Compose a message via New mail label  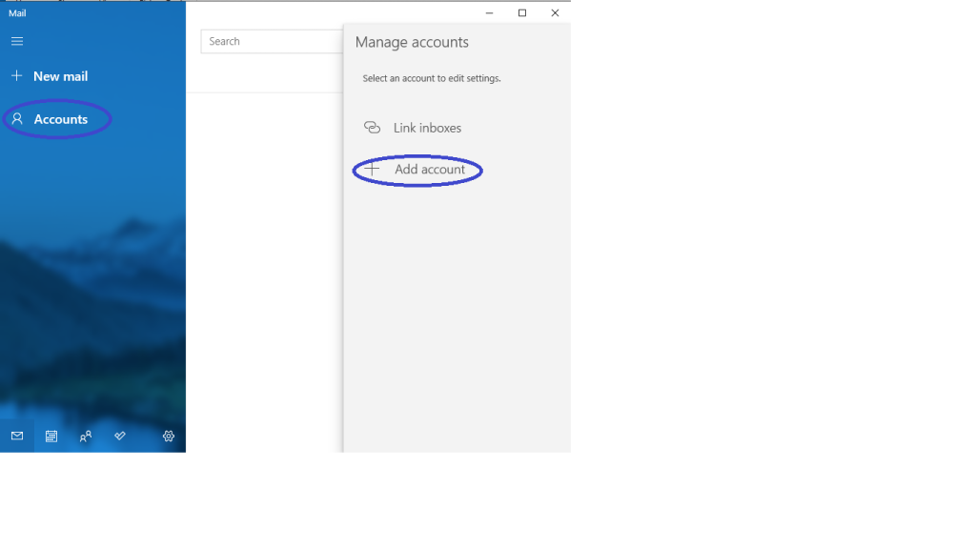pos(60,76)
